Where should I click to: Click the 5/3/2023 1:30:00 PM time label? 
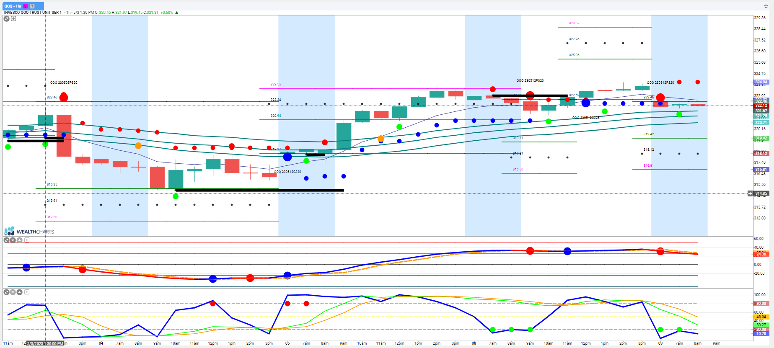tap(45, 343)
